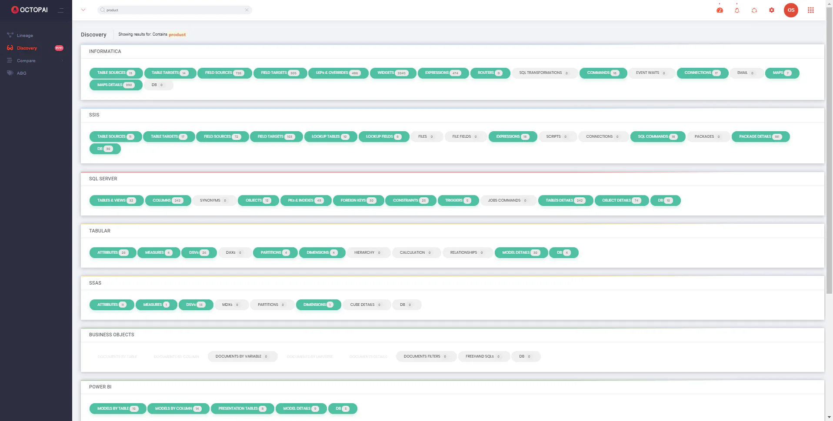
Task: Expand the Compare menu arrow
Action: (x=63, y=61)
